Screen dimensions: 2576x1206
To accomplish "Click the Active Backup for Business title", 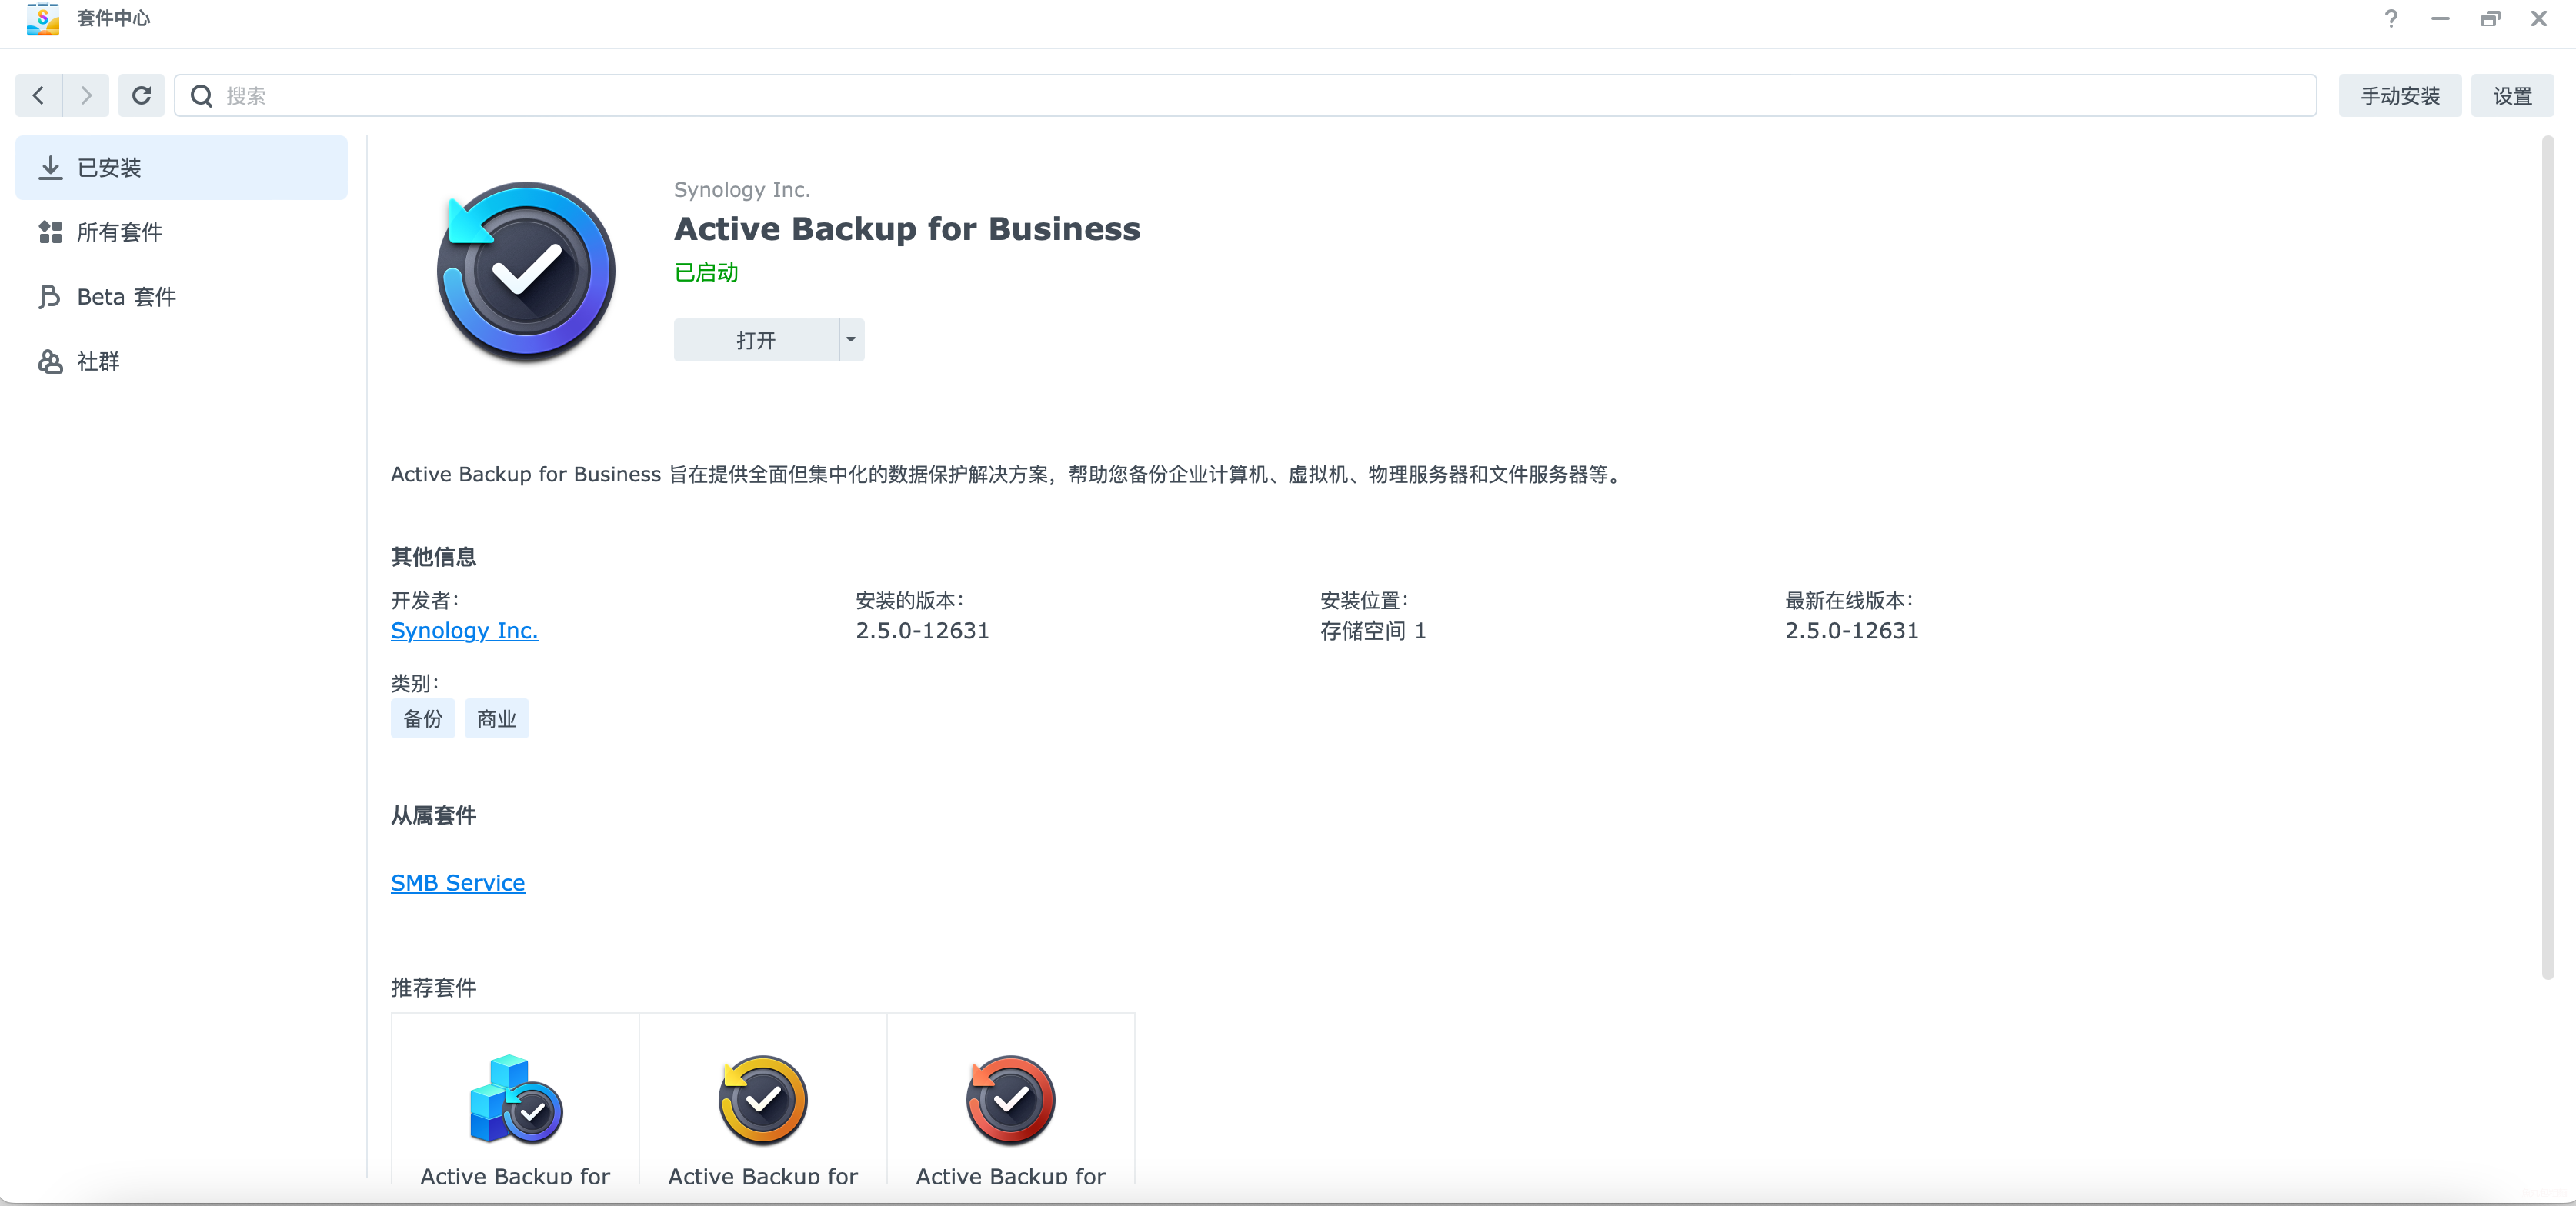I will (906, 228).
